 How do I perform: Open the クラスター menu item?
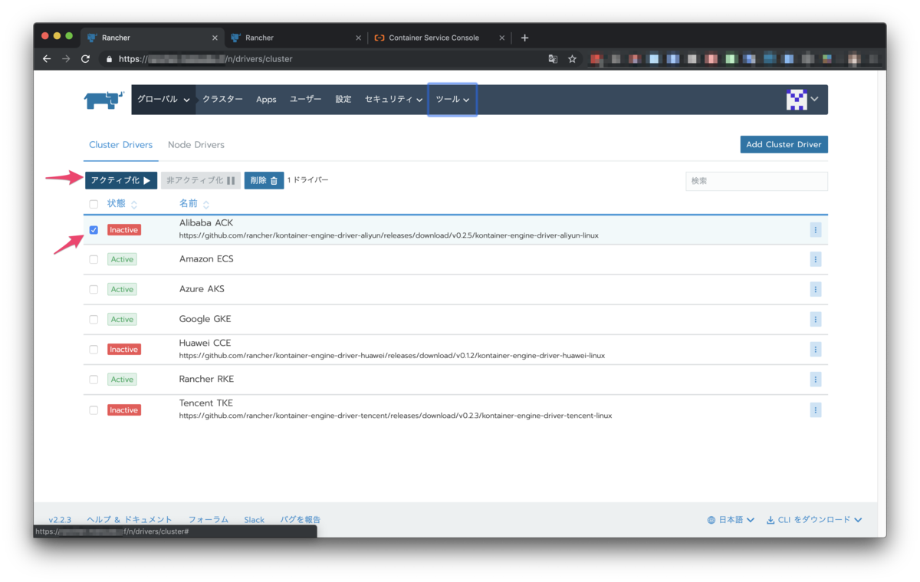[x=222, y=100]
